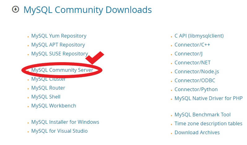
Task: Open MySQL Yum Repository link
Action: (59, 36)
